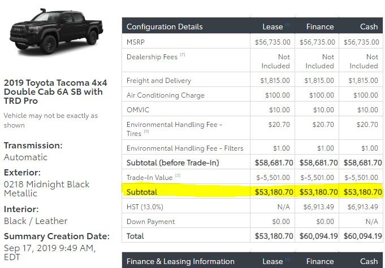385x268 pixels.
Task: Click the Subtotal (before Trade-In) label
Action: (172, 163)
